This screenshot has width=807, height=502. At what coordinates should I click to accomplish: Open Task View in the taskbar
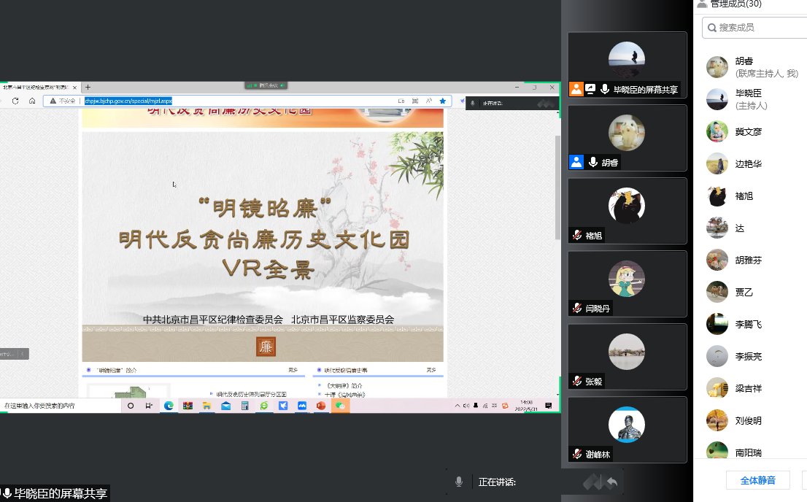[150, 406]
